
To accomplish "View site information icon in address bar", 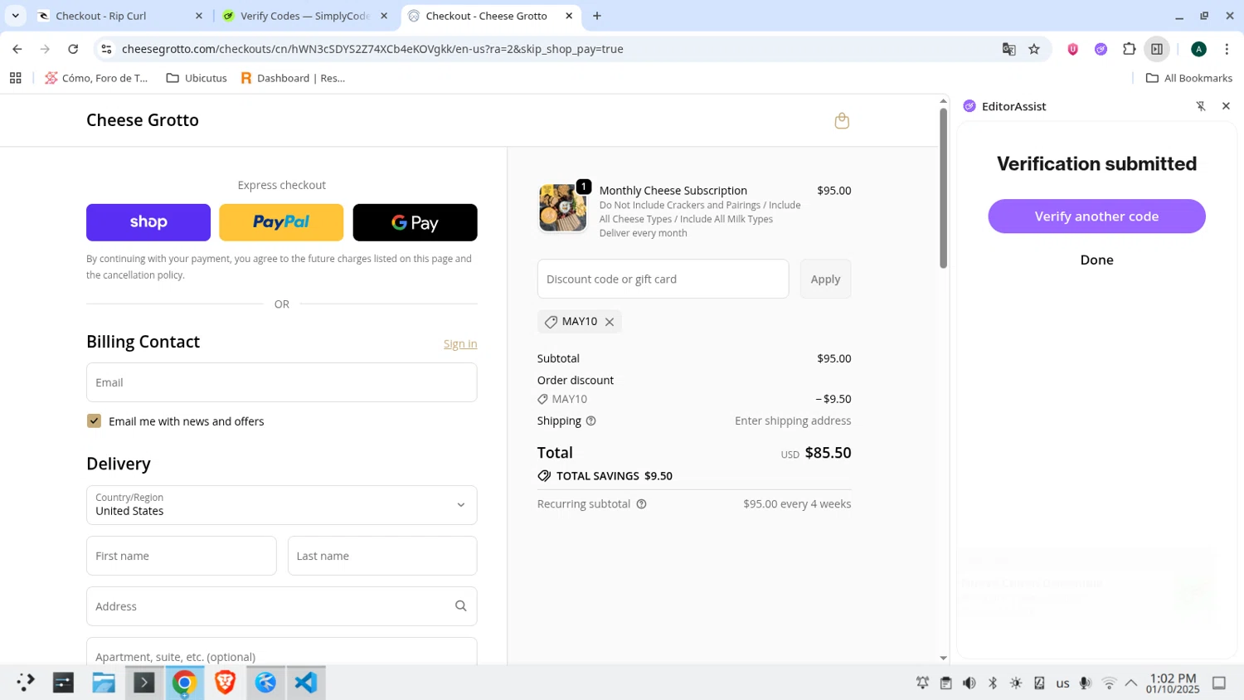I will point(106,49).
